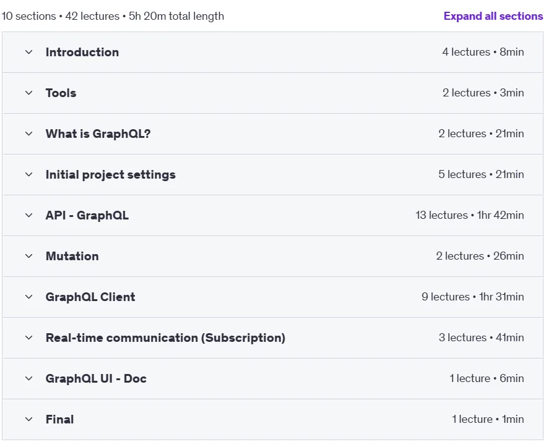Screen dimensions: 546x442
Task: Expand the Tools section chevron
Action: [x=29, y=93]
